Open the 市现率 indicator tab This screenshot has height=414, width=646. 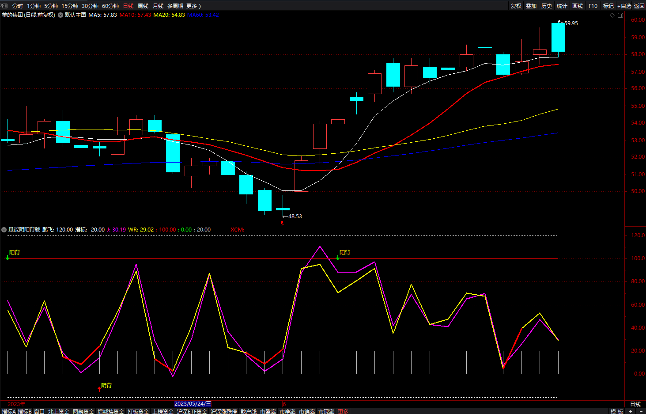click(x=326, y=411)
